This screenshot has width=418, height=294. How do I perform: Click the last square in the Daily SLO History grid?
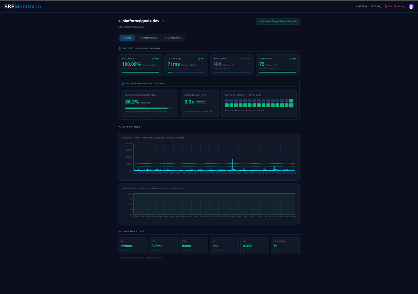[x=291, y=105]
